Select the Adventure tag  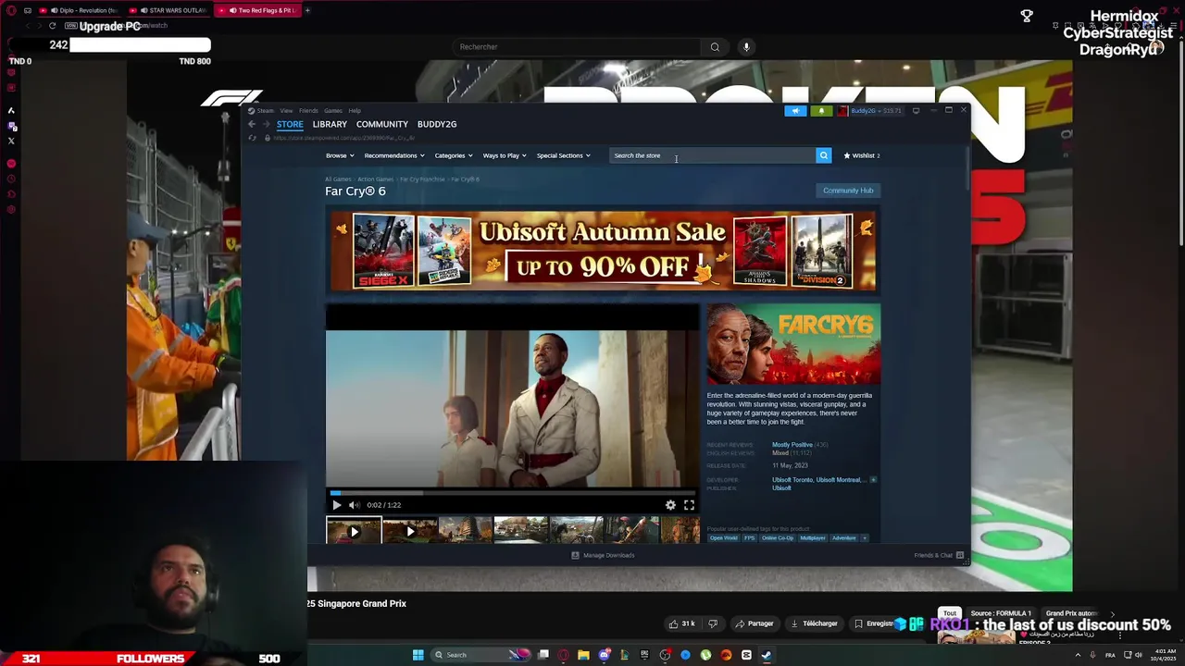[843, 538]
